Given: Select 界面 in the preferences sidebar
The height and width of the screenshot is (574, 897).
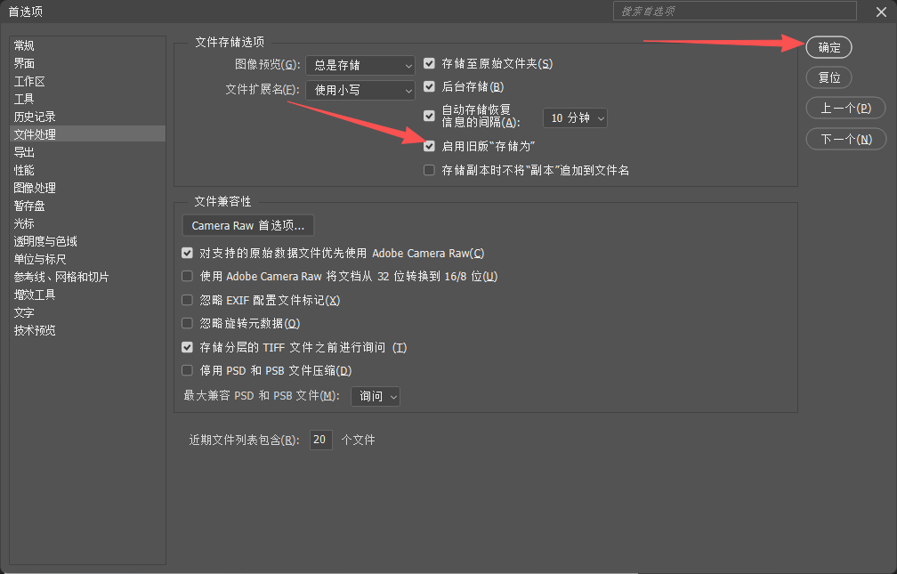Looking at the screenshot, I should [25, 63].
